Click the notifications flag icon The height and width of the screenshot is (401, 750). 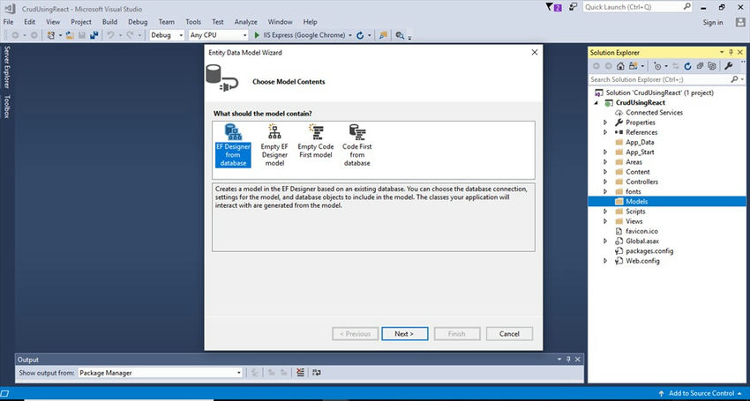coord(553,7)
